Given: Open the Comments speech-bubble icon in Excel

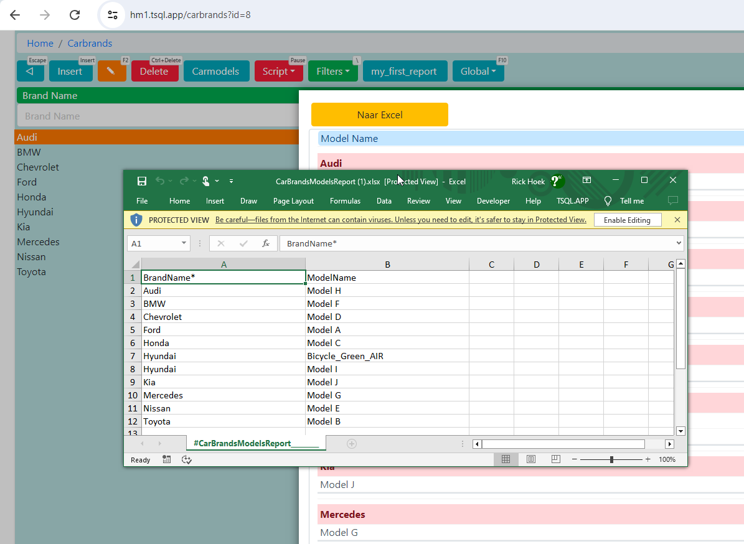Looking at the screenshot, I should coord(673,200).
